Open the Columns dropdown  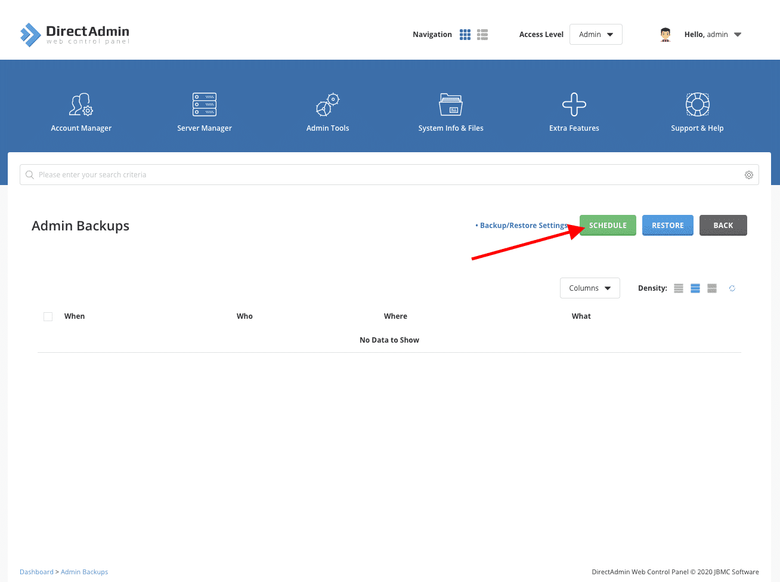(590, 288)
